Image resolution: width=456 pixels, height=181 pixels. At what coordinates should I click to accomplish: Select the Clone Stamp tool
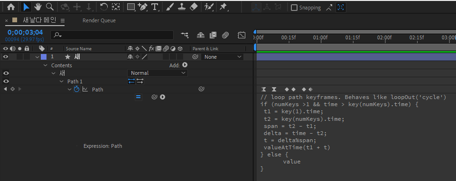click(182, 7)
